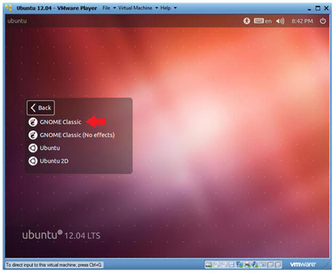This screenshot has width=335, height=273.
Task: Click the network adapter status icon
Action: 240,265
